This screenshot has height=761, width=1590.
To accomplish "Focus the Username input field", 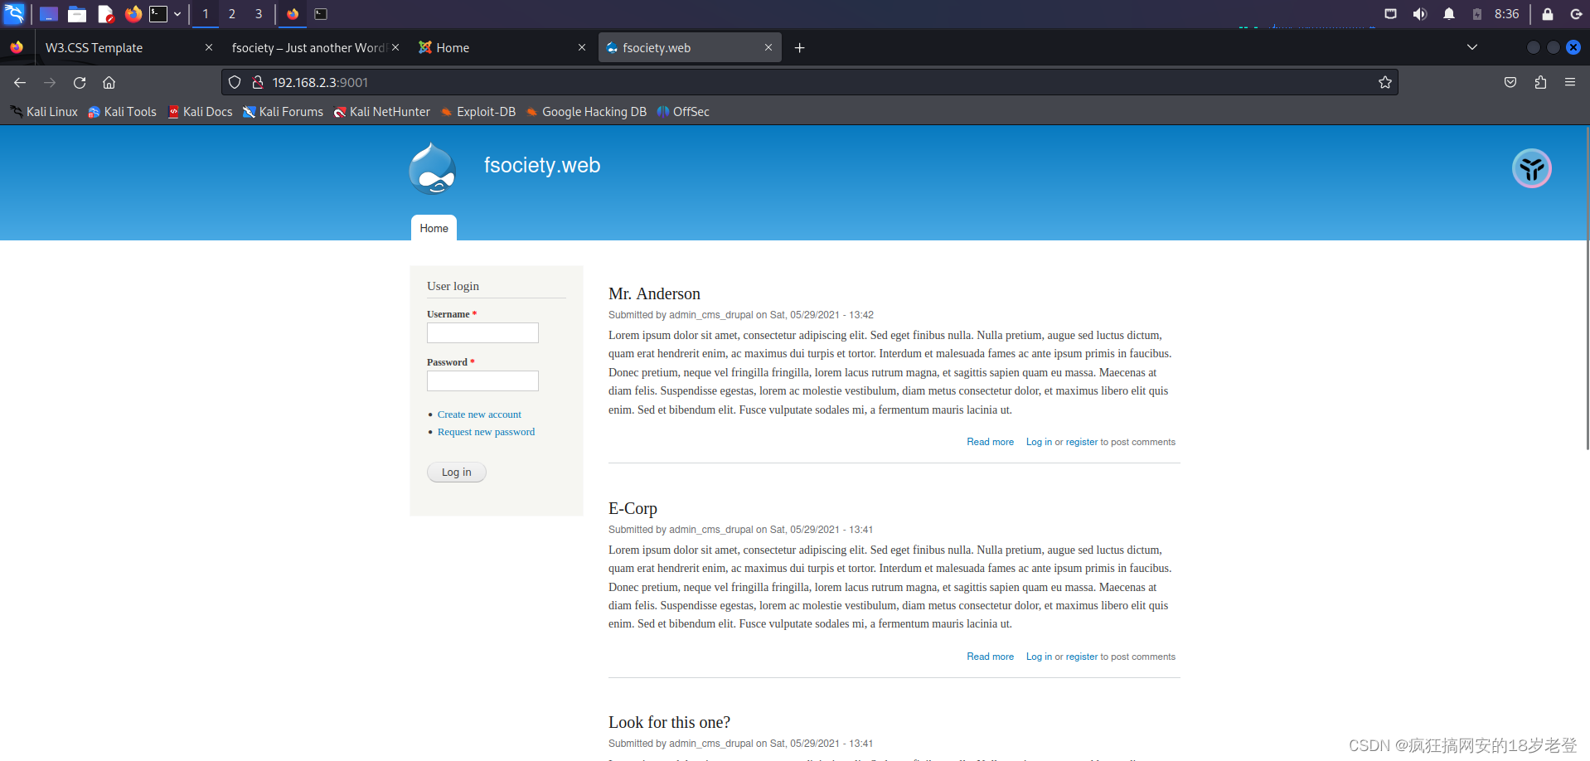I will [482, 332].
